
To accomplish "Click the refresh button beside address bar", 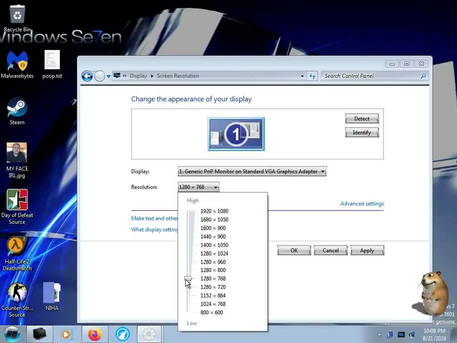I will 312,76.
